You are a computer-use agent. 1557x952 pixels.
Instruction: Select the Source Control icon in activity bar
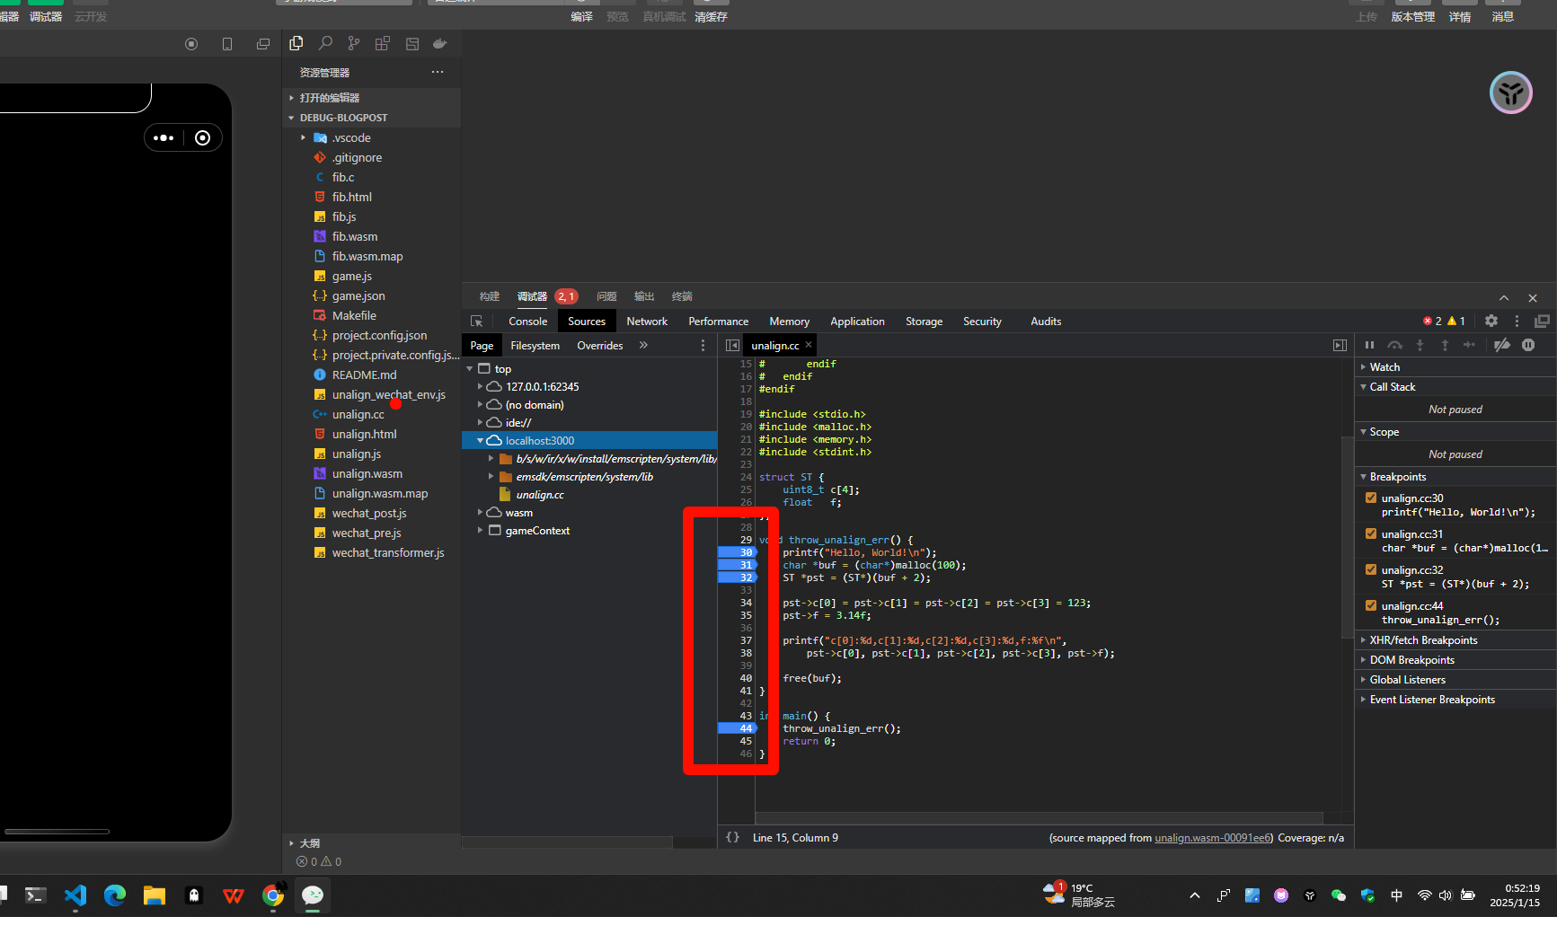(353, 43)
